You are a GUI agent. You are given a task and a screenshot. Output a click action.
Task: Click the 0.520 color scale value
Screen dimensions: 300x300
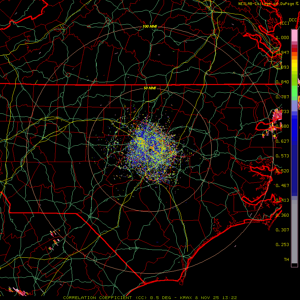(282, 171)
